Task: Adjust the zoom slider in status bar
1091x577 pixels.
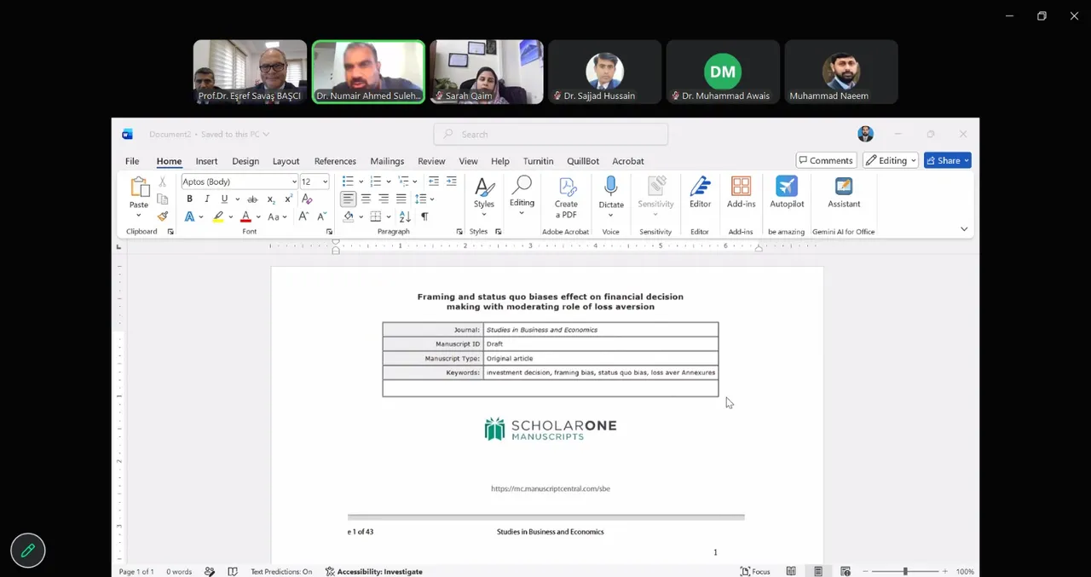Action: pyautogui.click(x=905, y=571)
